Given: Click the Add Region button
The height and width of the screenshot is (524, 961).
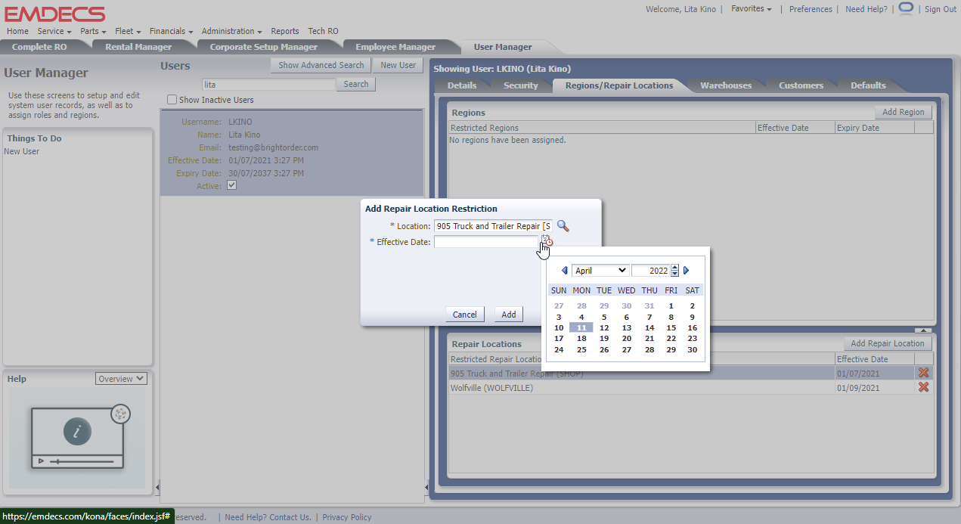Looking at the screenshot, I should (x=903, y=112).
